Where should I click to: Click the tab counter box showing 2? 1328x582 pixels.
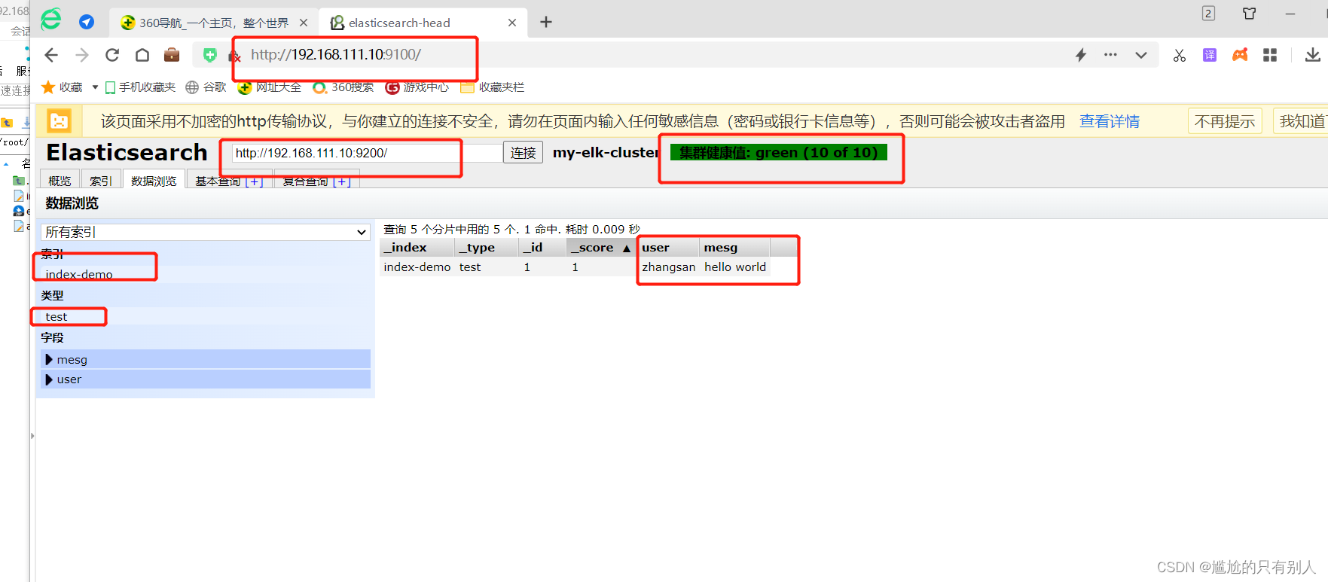pos(1208,14)
